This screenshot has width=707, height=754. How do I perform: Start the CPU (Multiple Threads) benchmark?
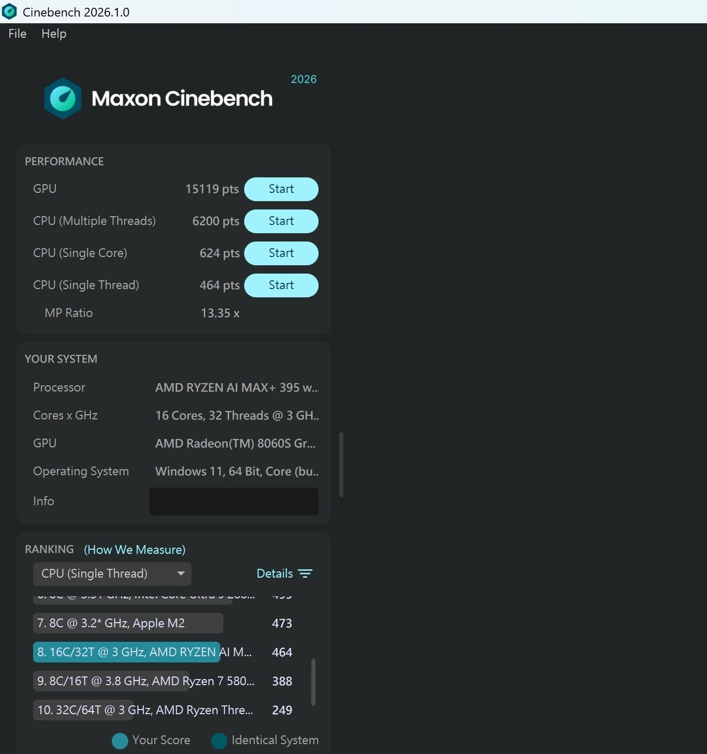pos(281,221)
